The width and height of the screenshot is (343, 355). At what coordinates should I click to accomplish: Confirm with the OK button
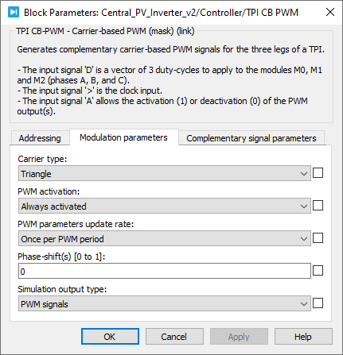point(110,337)
